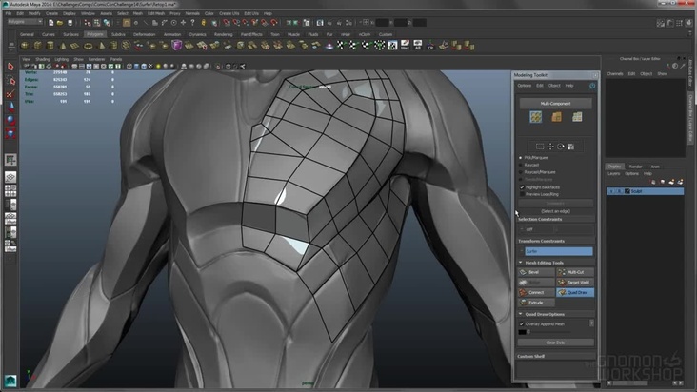The height and width of the screenshot is (392, 697).
Task: Click the Connect tool button
Action: (535, 292)
